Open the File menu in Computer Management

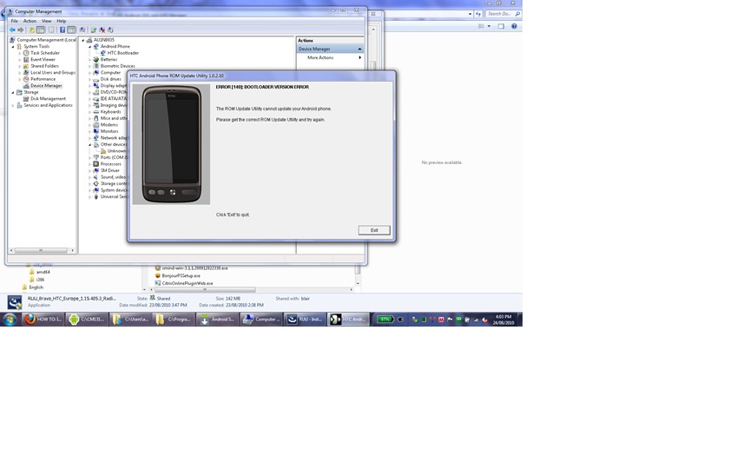coord(15,21)
